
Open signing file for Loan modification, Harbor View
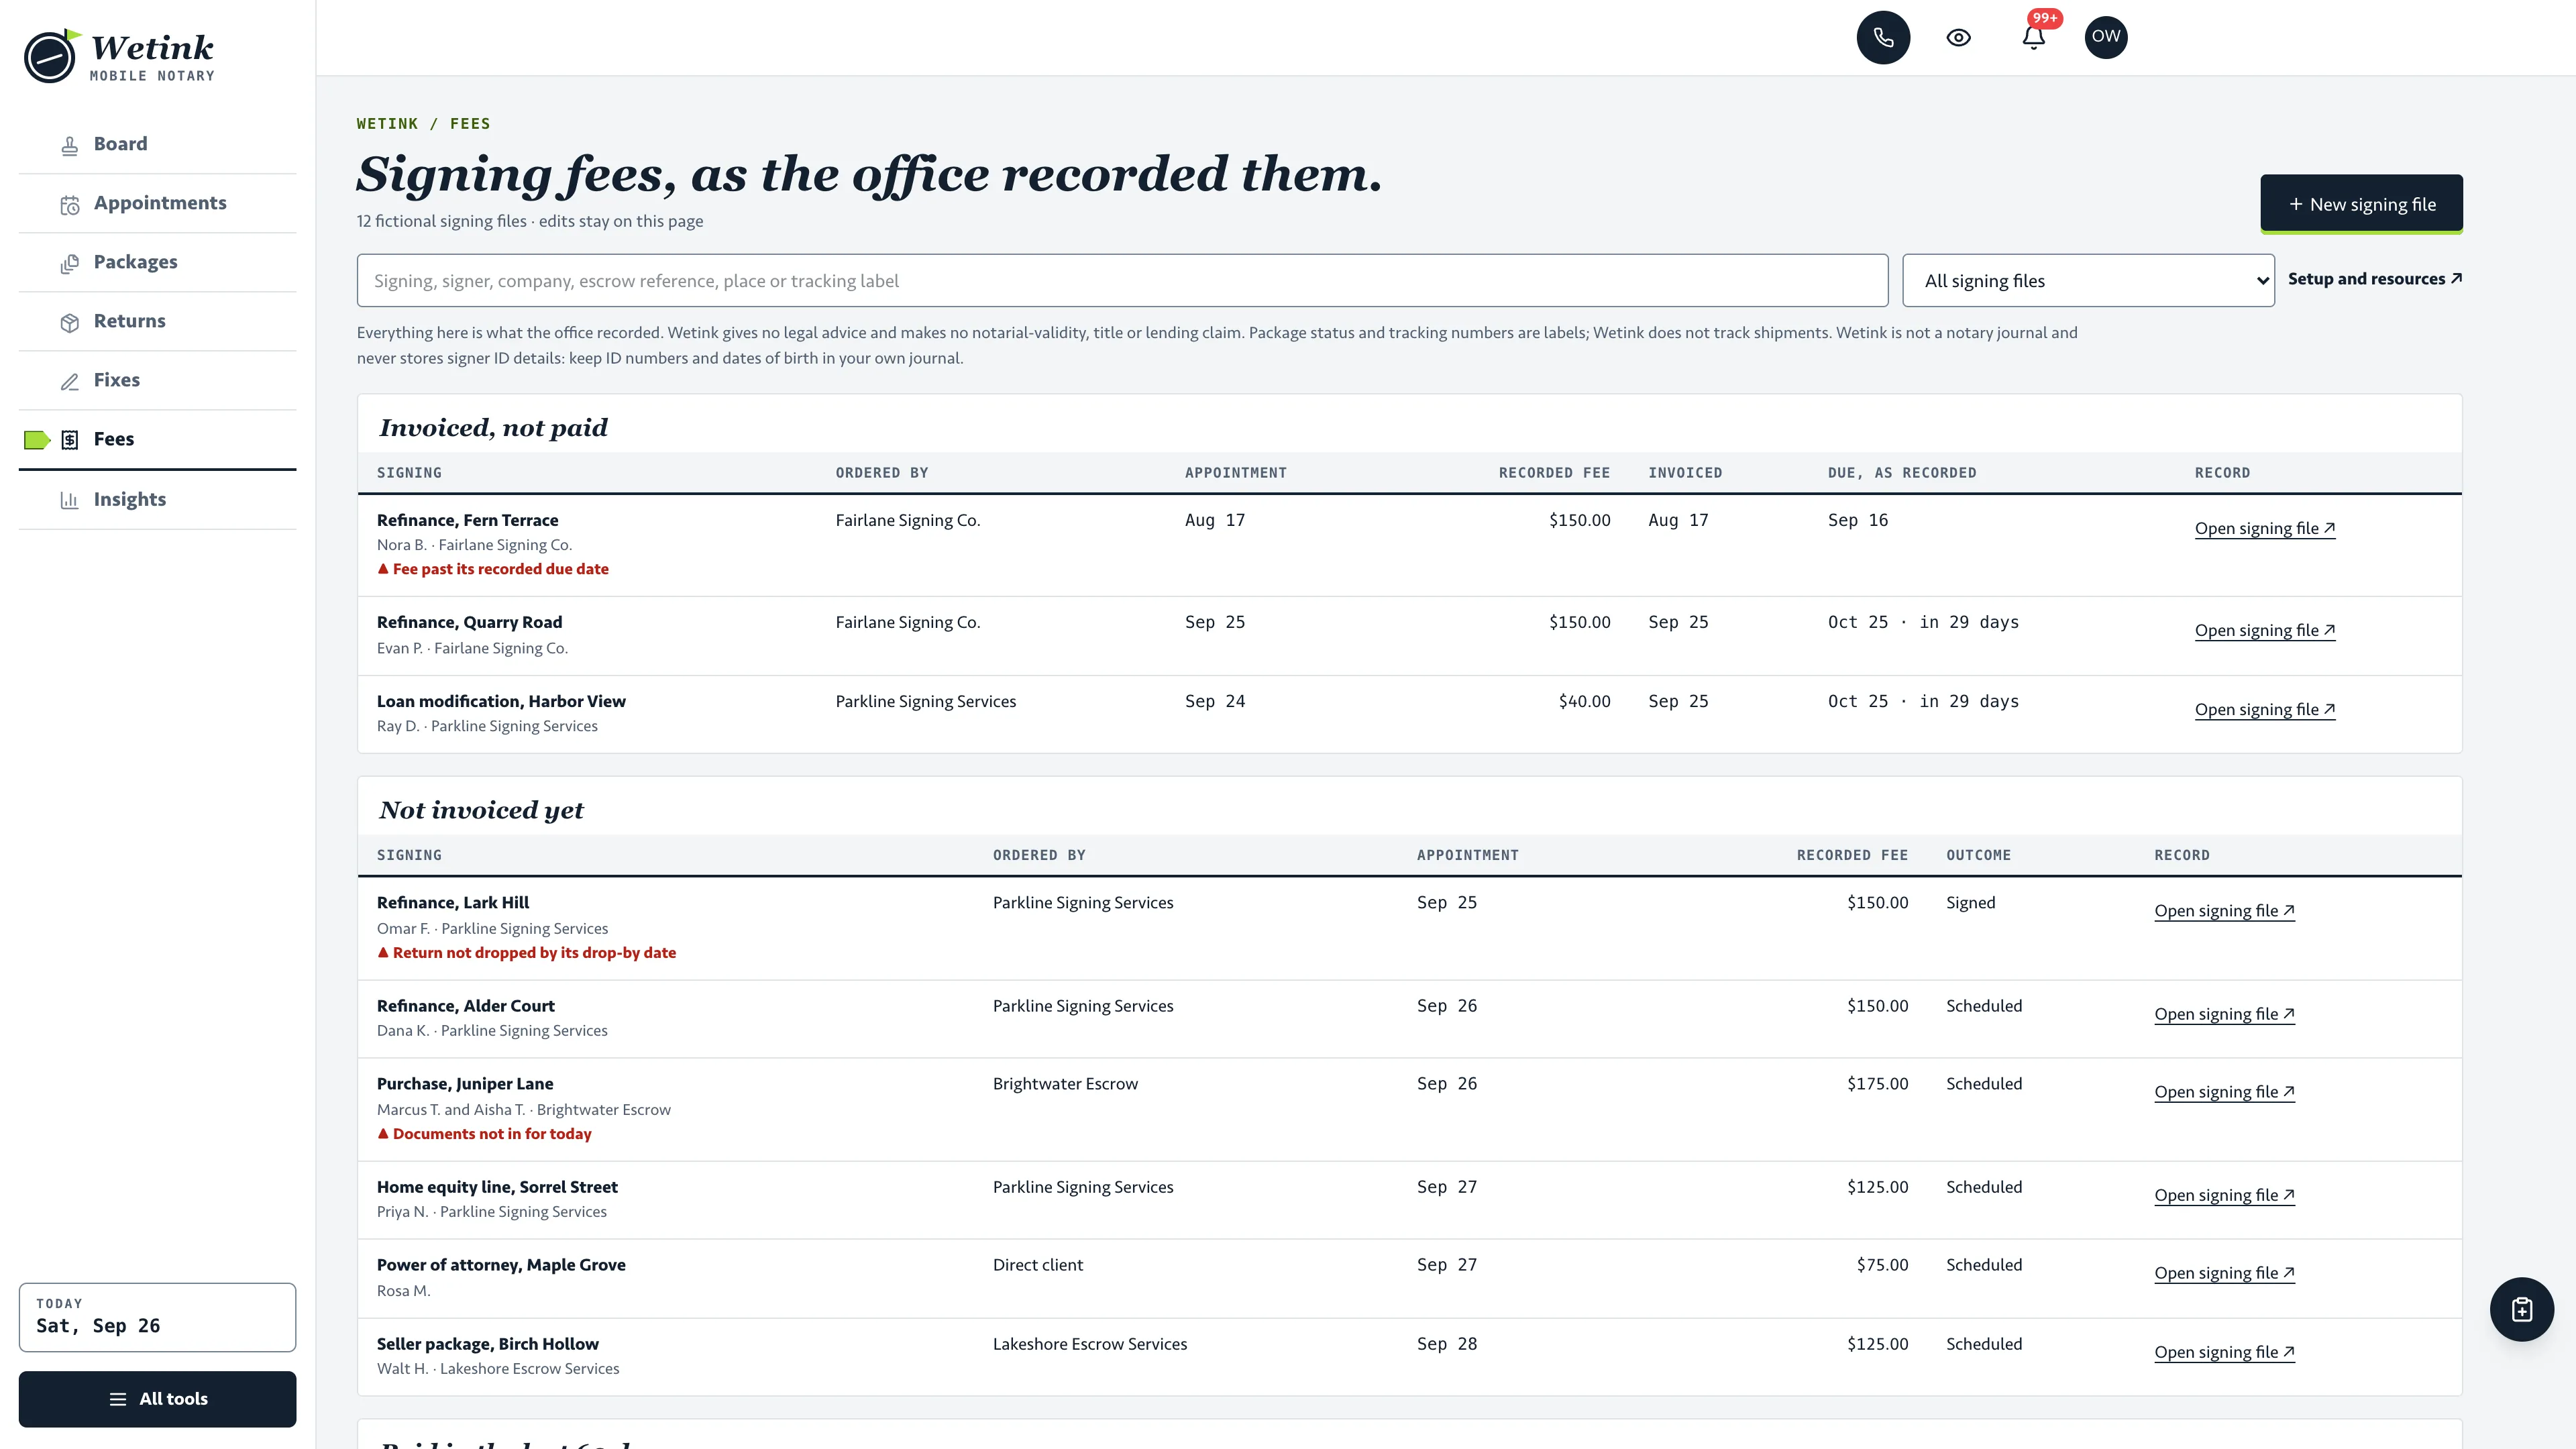pyautogui.click(x=2265, y=709)
